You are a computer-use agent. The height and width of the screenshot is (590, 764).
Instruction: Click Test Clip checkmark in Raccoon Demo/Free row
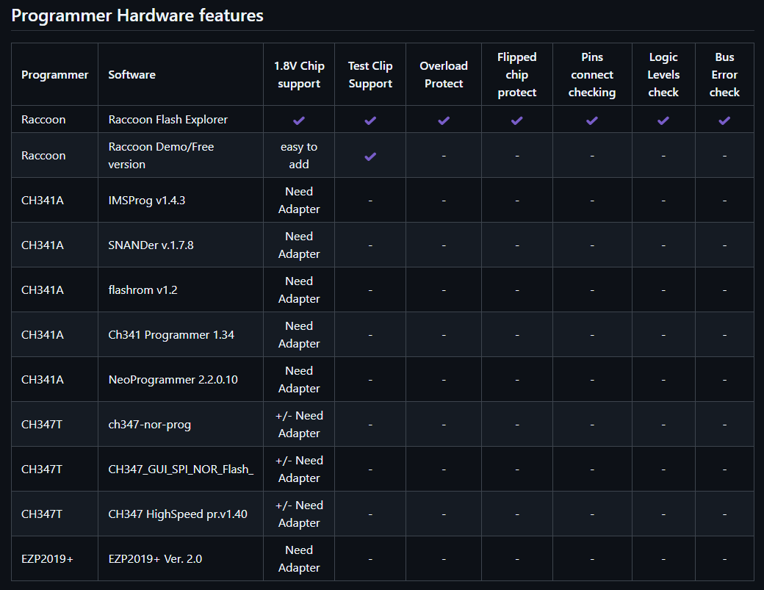point(370,157)
